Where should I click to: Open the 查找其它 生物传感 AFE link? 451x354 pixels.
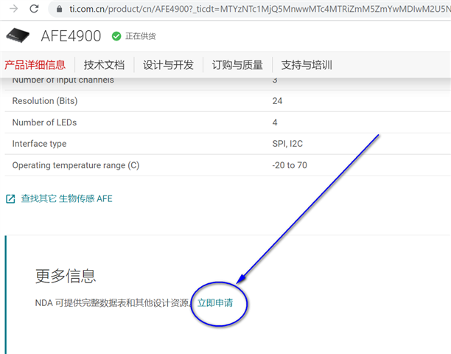67,198
